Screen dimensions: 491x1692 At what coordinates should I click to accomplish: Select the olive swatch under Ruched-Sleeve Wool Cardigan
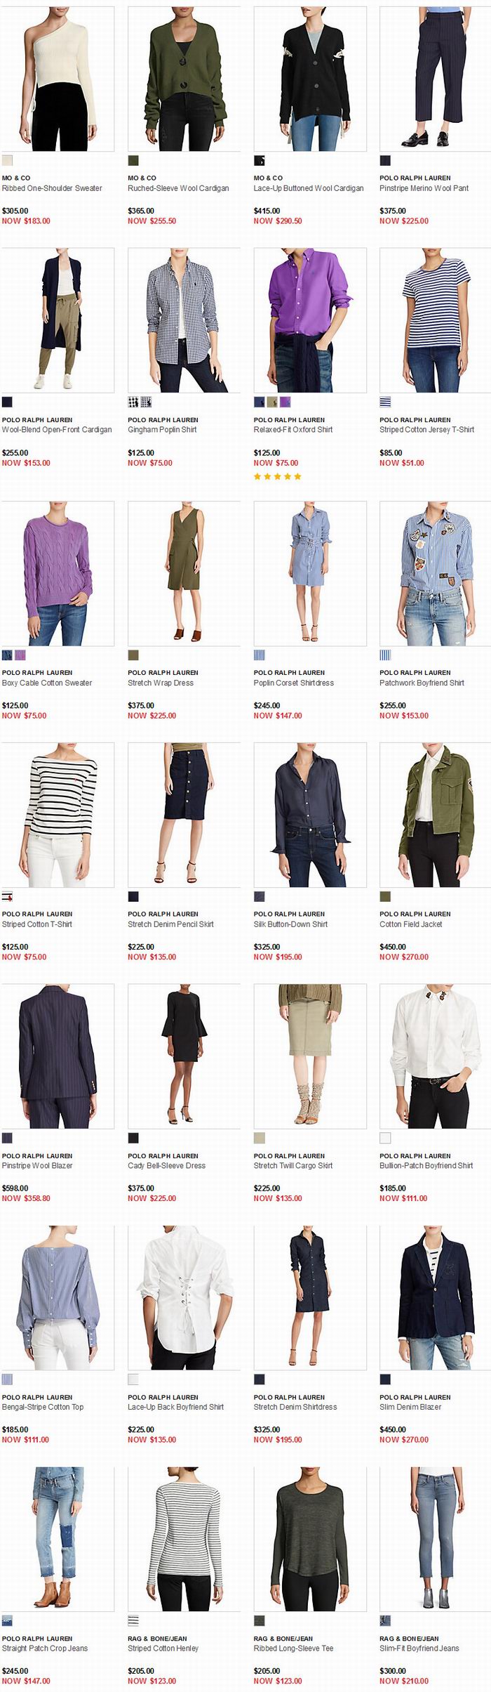click(133, 160)
